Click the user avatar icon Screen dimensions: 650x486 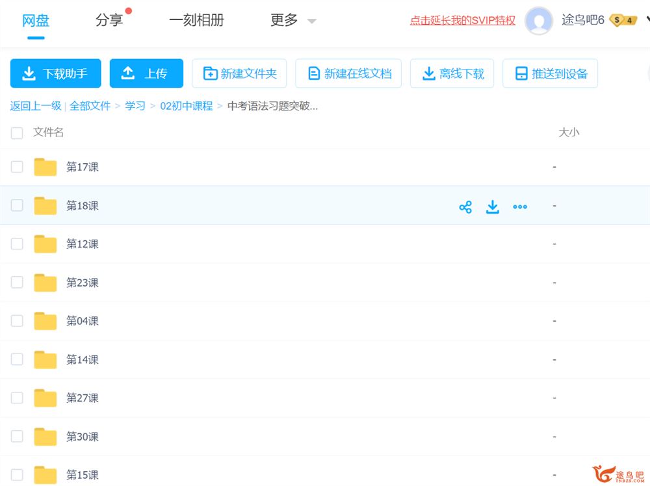(x=538, y=21)
